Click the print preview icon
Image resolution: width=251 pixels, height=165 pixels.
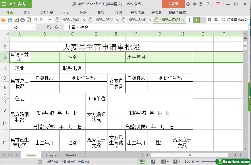tap(29, 20)
